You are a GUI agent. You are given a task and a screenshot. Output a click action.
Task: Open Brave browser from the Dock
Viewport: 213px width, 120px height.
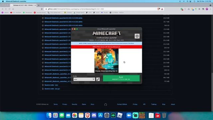coord(88,115)
